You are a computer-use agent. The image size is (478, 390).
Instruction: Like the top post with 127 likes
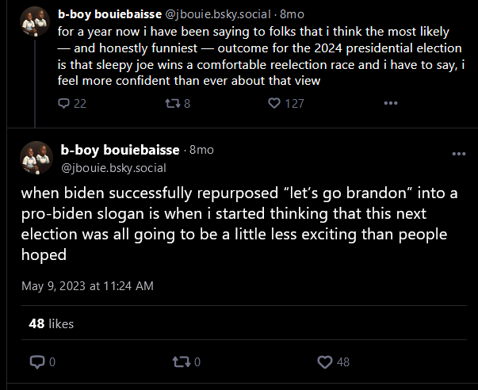tap(275, 103)
